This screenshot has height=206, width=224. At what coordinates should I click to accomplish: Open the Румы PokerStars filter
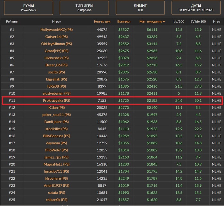[x=28, y=8]
